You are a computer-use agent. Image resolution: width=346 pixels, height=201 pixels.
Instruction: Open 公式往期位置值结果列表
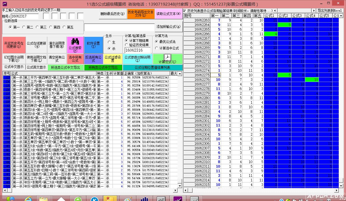(x=152, y=67)
